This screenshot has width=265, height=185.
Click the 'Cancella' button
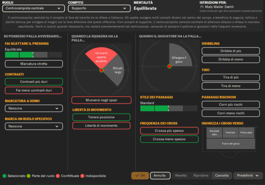click(x=222, y=175)
